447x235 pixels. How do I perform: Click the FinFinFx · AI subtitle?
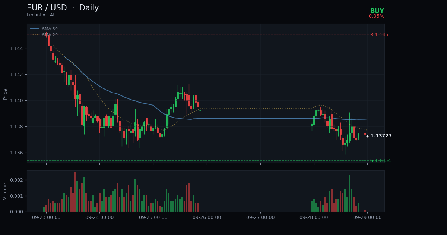click(41, 15)
